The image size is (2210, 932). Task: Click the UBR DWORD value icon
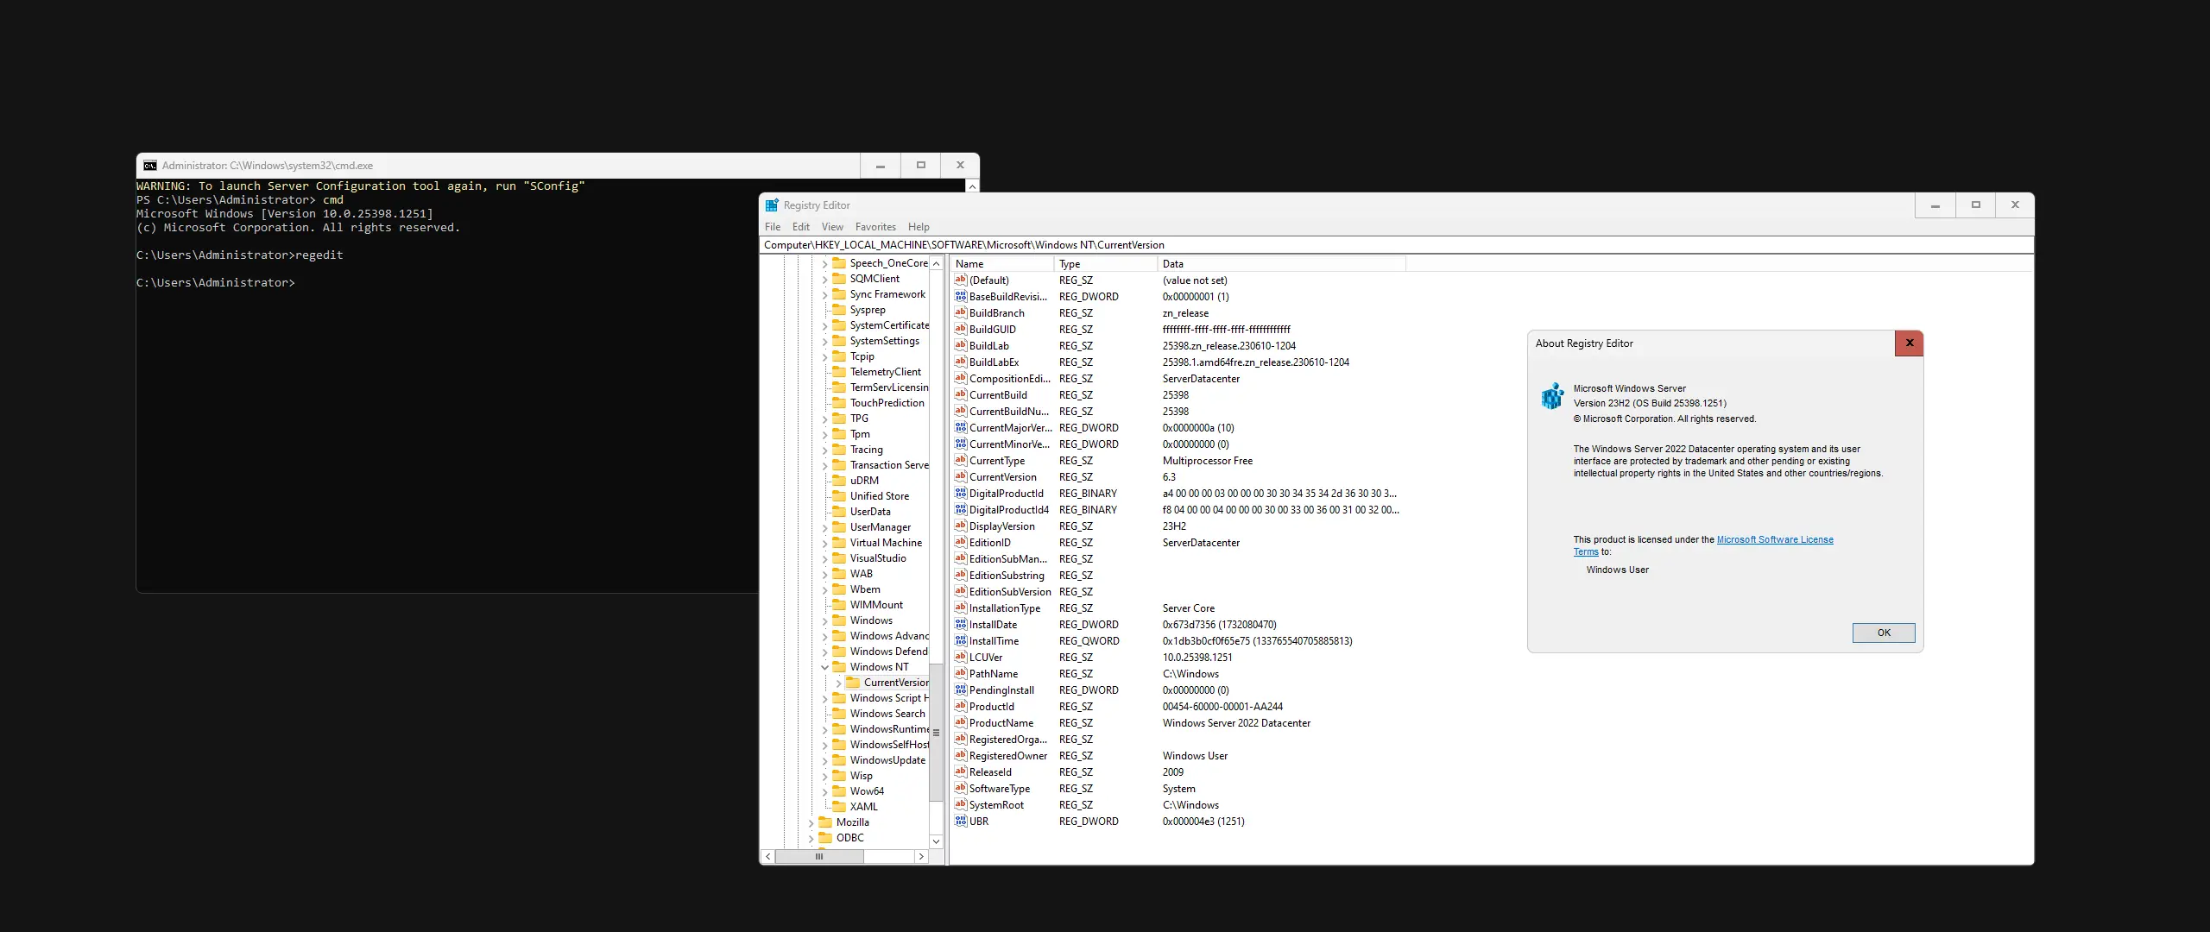pyautogui.click(x=960, y=822)
